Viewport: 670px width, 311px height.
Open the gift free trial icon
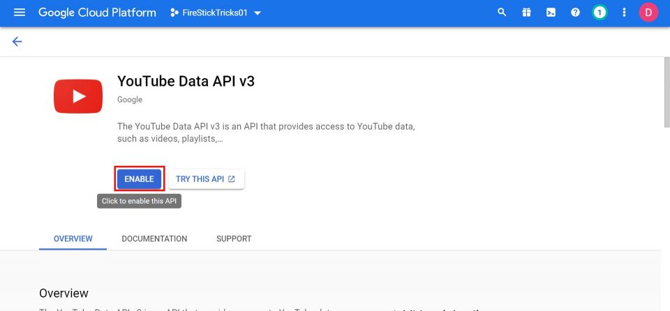[x=526, y=13]
